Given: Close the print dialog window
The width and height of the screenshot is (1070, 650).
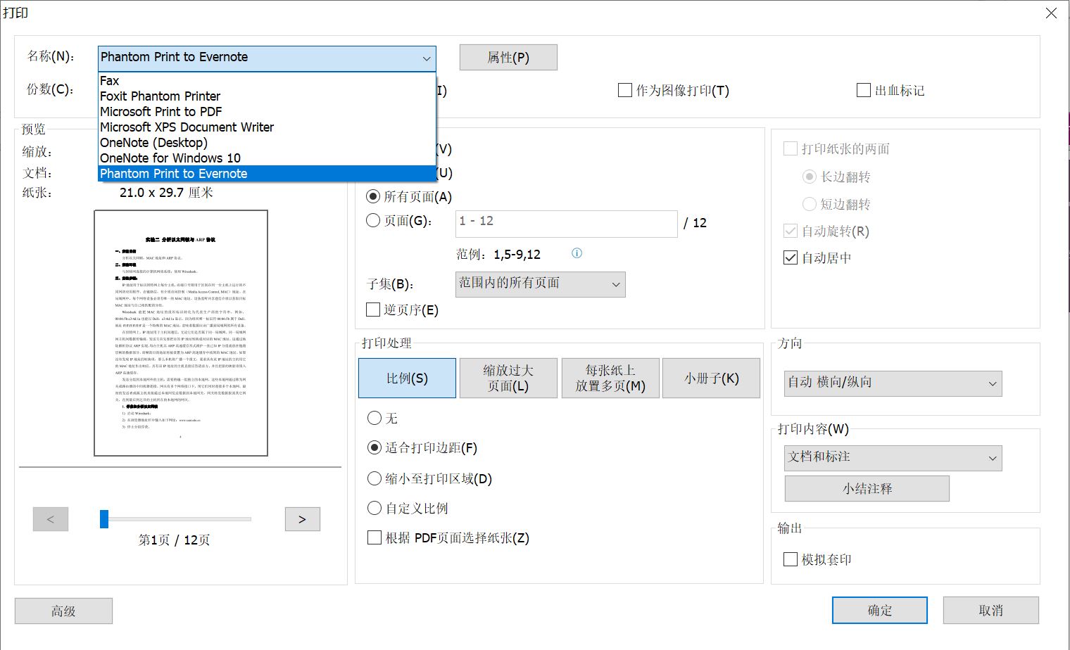Looking at the screenshot, I should point(1051,13).
